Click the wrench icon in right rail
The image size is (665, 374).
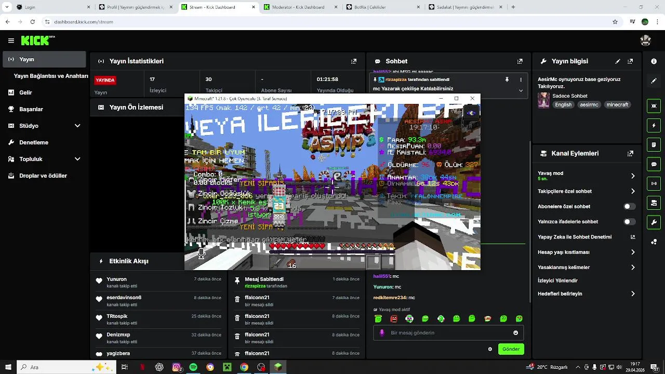654,222
